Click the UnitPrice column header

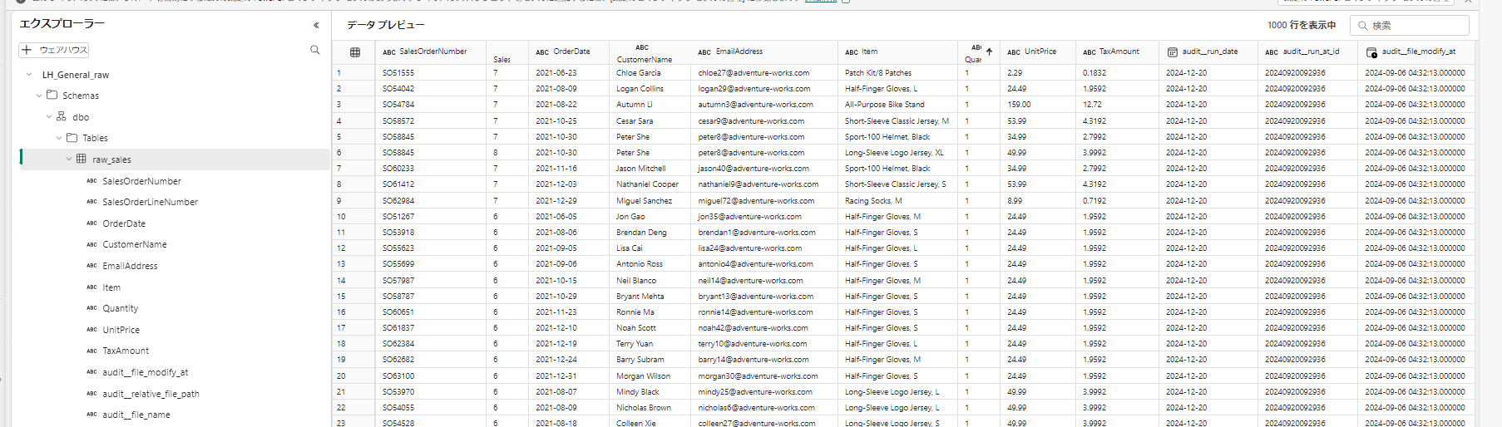click(1040, 52)
